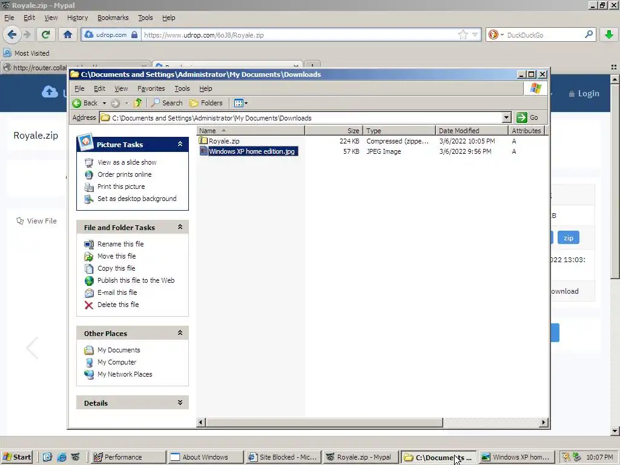Open the Mypal Bookmarks menu
Viewport: 620px width, 465px height.
113,18
